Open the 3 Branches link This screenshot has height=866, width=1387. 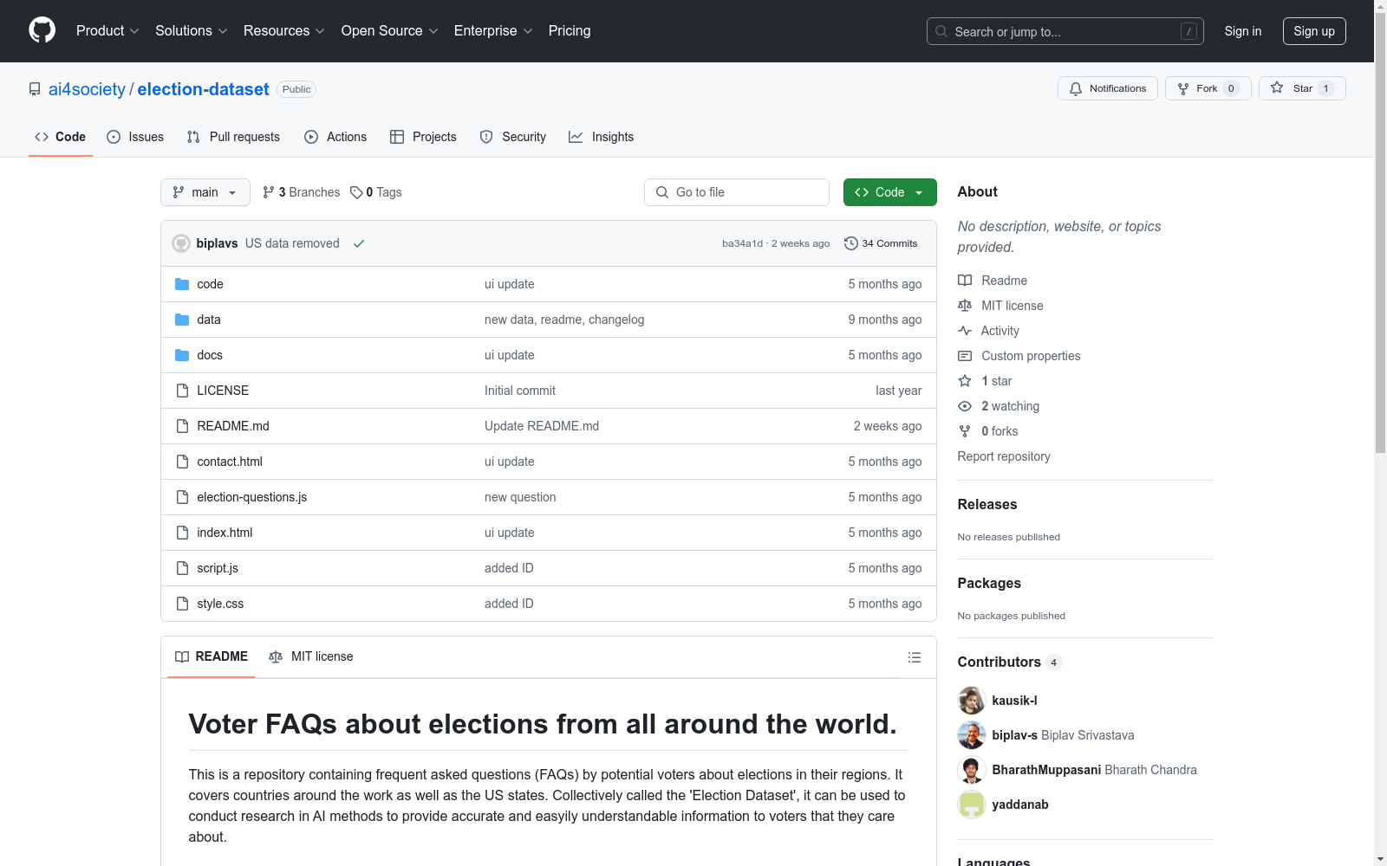coord(302,192)
